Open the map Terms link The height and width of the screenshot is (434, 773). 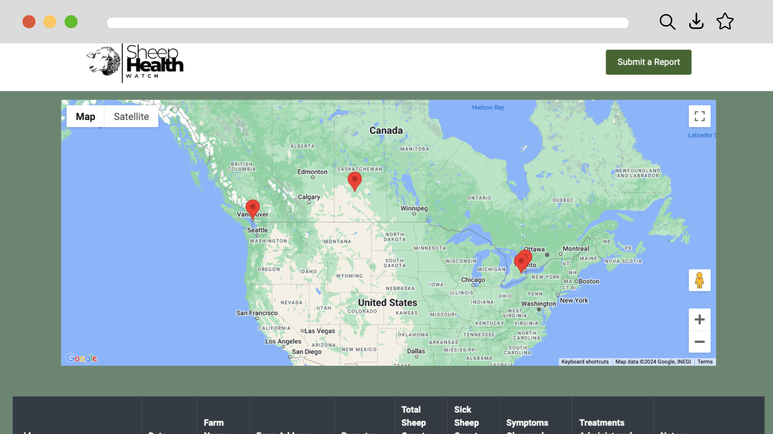(x=705, y=362)
